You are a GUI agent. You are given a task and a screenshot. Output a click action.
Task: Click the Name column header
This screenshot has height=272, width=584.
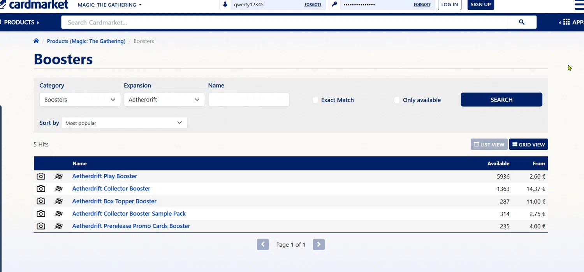79,163
